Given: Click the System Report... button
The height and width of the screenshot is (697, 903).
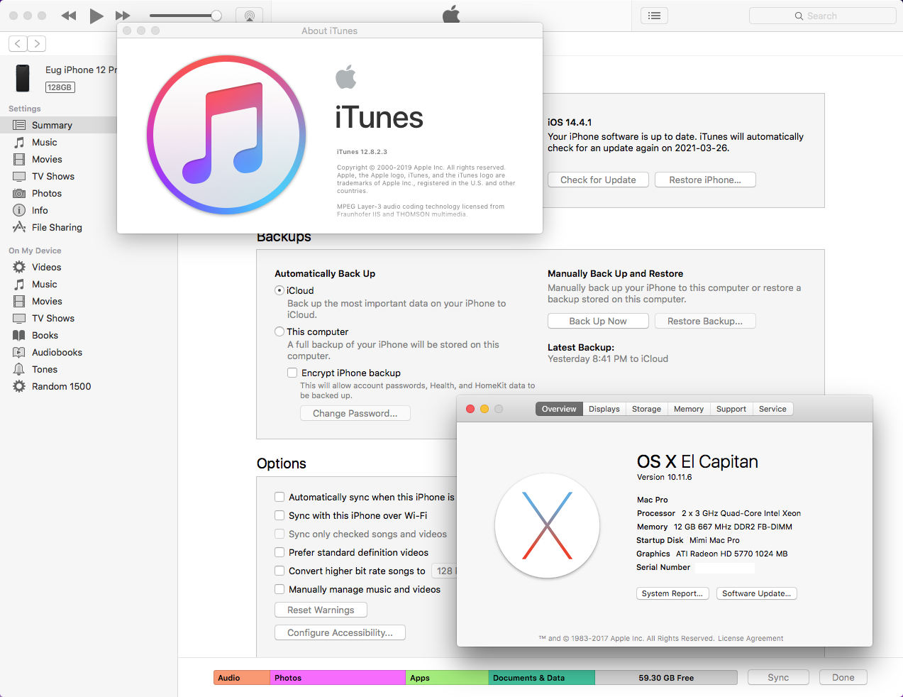Looking at the screenshot, I should click(672, 593).
